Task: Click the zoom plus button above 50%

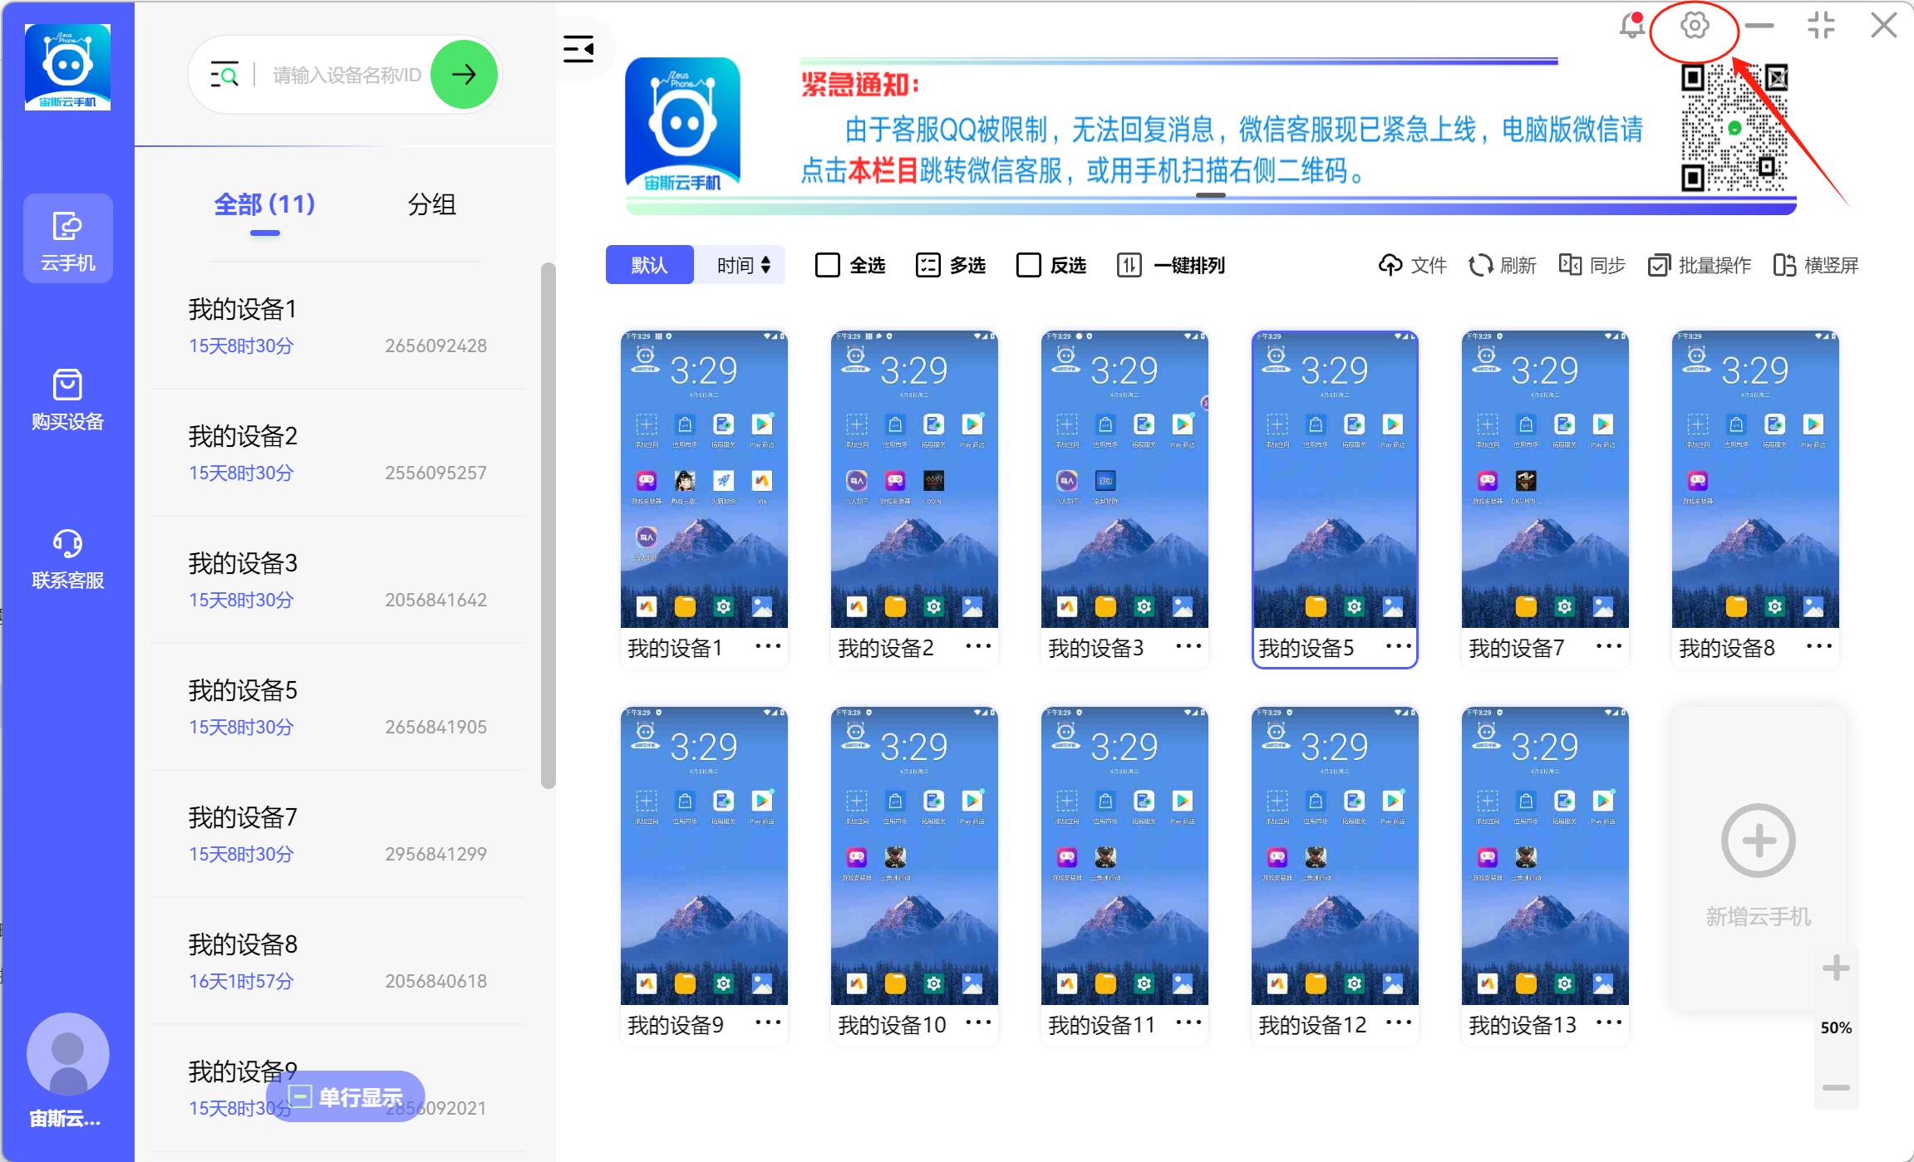Action: point(1835,968)
